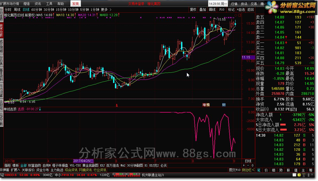Click the 返回 back button
Screen dimensions: 318x181
(x=251, y=10)
